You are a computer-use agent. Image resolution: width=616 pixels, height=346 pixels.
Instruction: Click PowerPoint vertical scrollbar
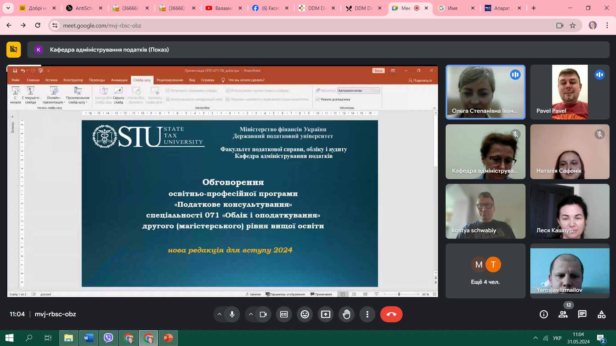pyautogui.click(x=435, y=141)
